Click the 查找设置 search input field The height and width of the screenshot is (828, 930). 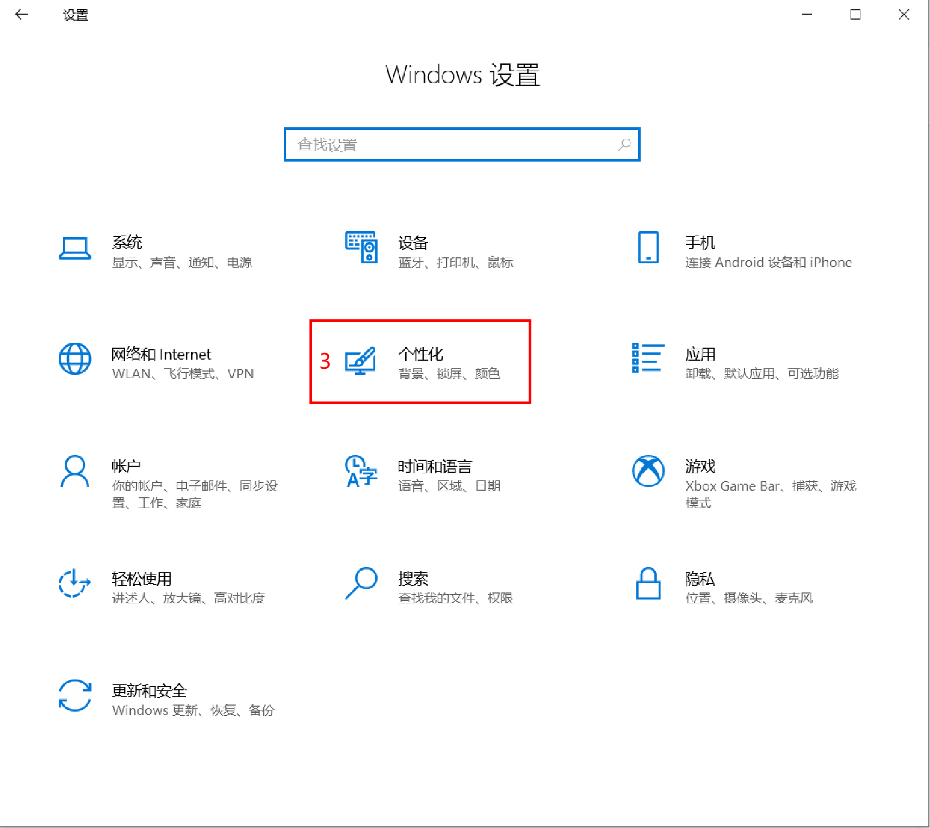coord(454,145)
